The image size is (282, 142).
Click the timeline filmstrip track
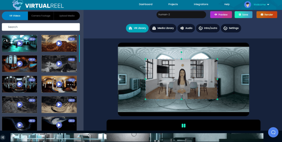tap(137, 137)
